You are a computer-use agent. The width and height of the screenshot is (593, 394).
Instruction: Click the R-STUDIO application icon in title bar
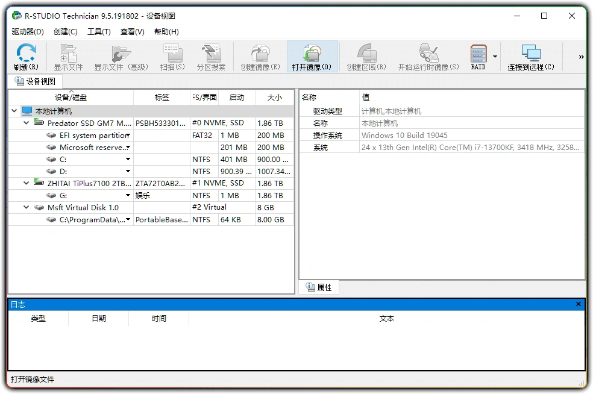point(17,16)
